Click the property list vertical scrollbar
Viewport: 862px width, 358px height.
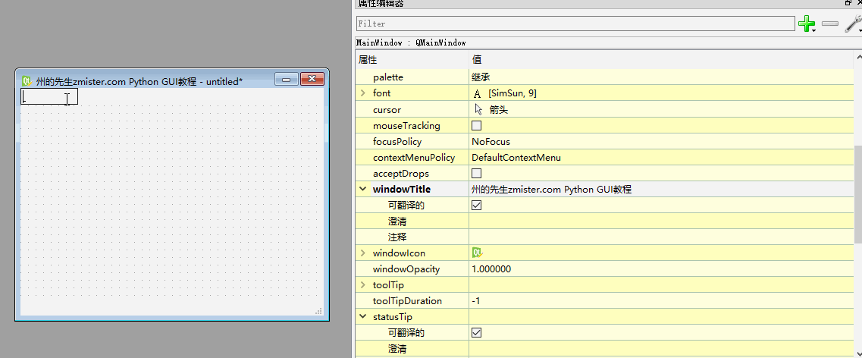(858, 195)
